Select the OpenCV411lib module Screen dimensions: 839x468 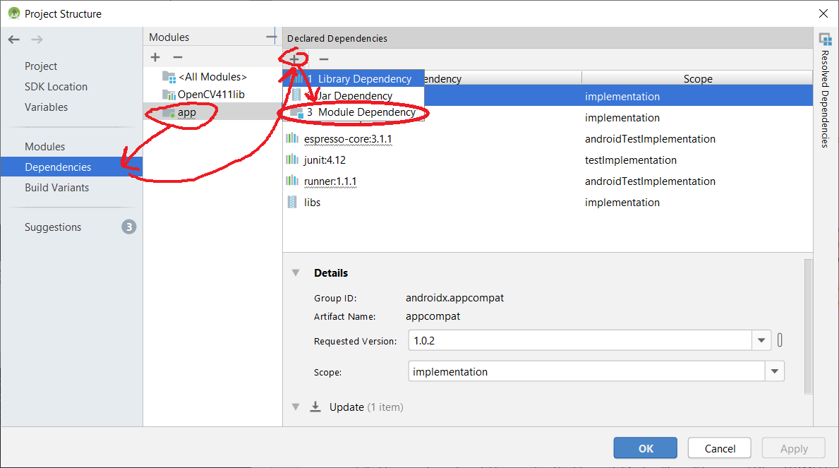click(x=210, y=94)
